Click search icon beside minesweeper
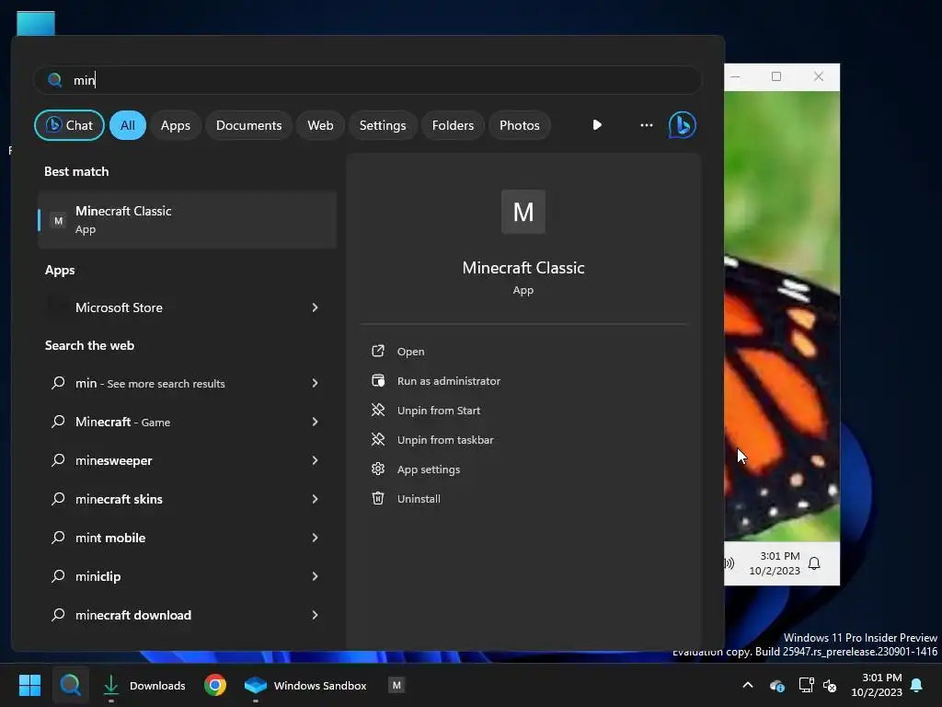 (x=58, y=460)
